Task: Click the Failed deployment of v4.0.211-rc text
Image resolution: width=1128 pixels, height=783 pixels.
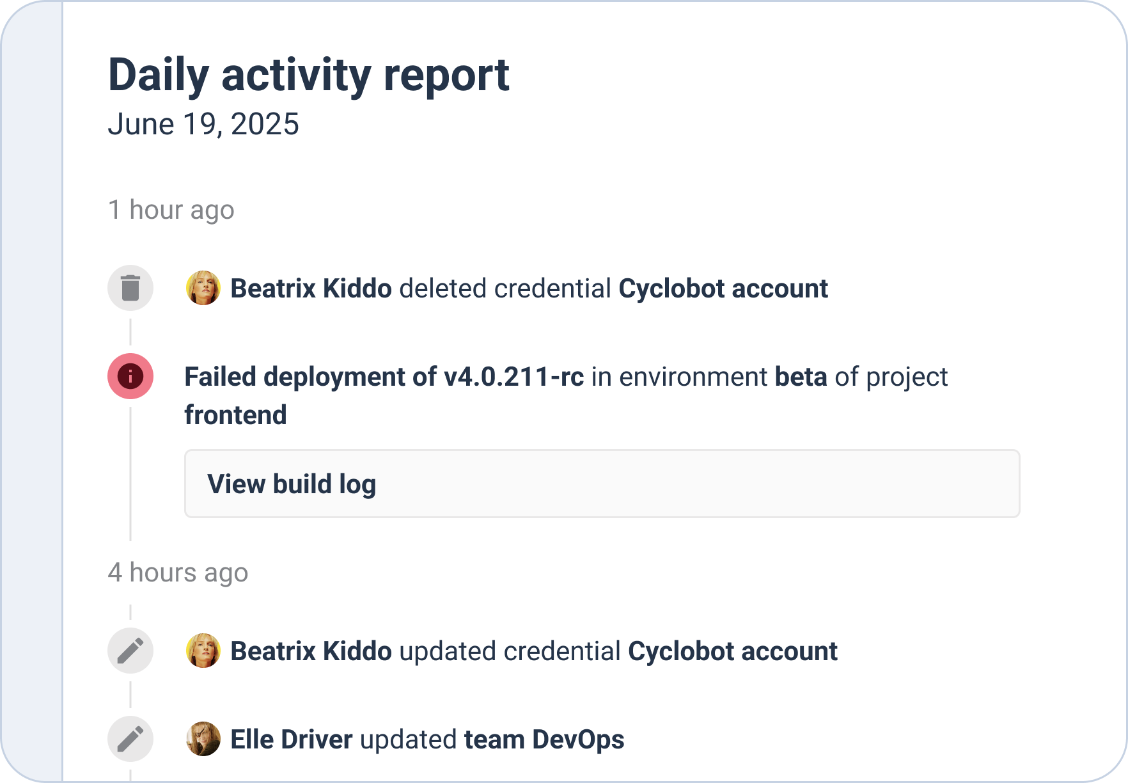Action: pyautogui.click(x=384, y=377)
